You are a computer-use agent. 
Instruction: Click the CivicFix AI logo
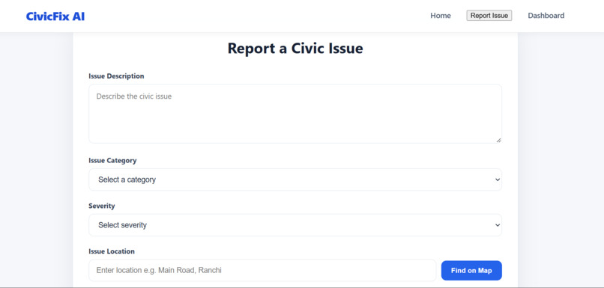(55, 16)
